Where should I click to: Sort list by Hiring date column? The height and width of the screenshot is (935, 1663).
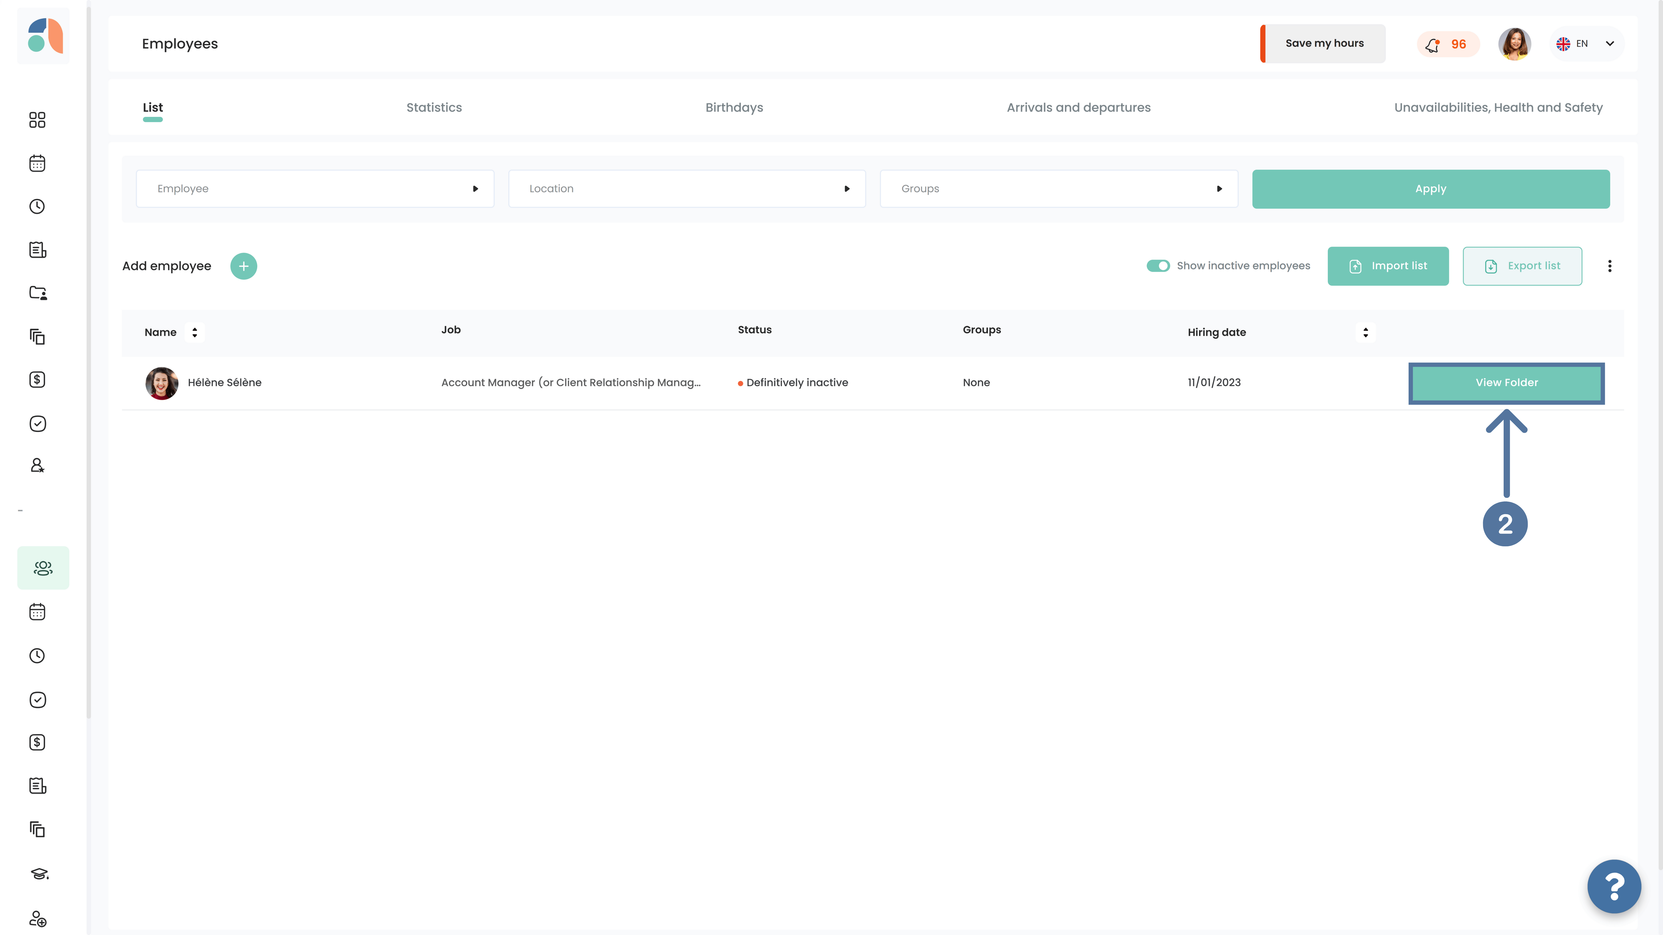[x=1365, y=332]
